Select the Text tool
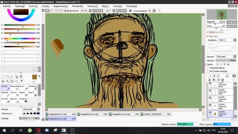Screen dimensions: 238x134 coord(21,77)
